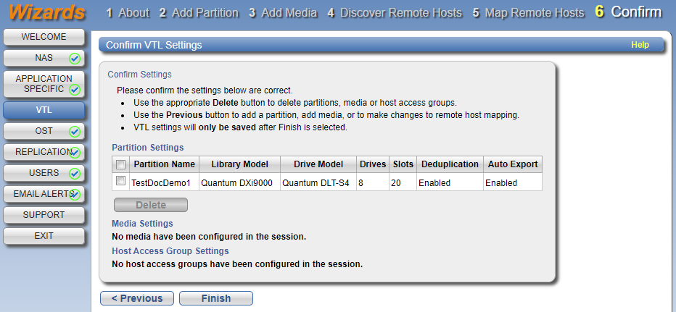The width and height of the screenshot is (676, 312).
Task: Leave wizards via the EXIT button
Action: [x=44, y=236]
